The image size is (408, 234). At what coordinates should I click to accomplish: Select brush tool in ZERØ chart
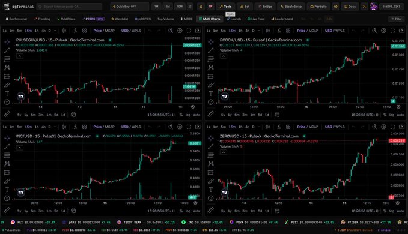[x=211, y=181]
